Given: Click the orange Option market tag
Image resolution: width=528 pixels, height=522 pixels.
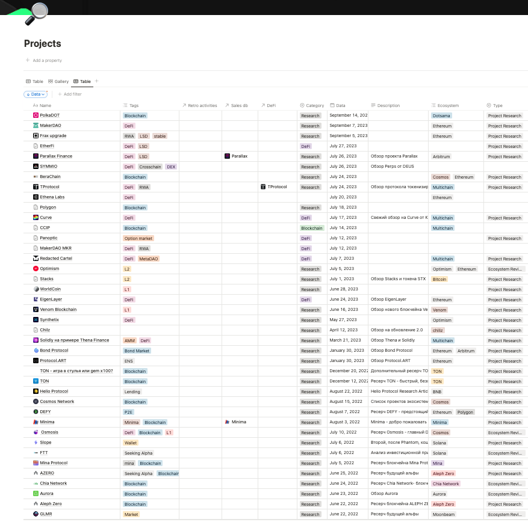Looking at the screenshot, I should 138,239.
